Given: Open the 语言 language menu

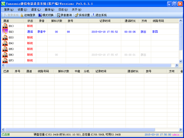Looking at the screenshot, I should point(36,10).
